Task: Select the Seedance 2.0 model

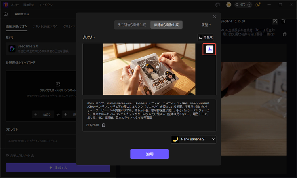Action: tap(41, 49)
